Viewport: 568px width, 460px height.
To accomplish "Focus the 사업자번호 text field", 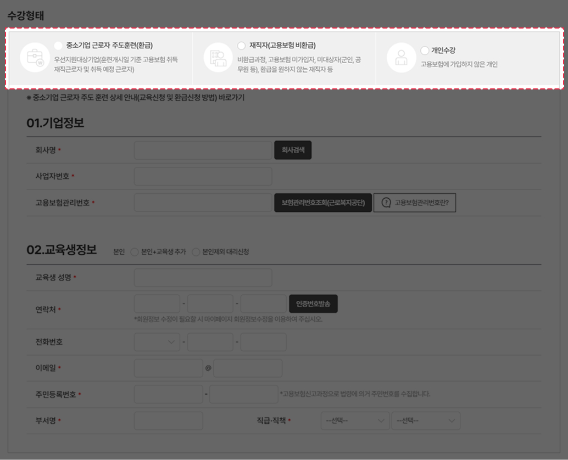I will coord(203,176).
